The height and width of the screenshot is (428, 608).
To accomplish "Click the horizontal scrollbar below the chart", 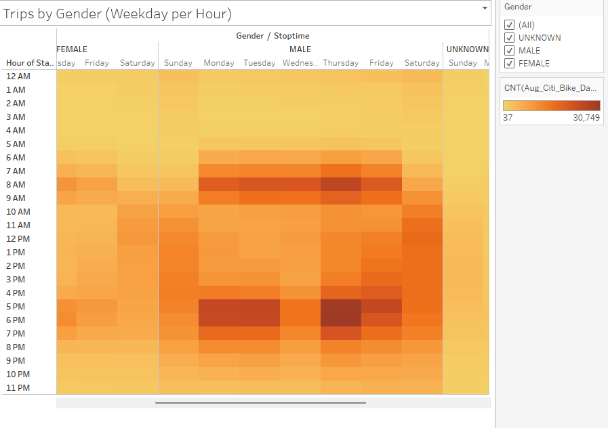I will click(x=261, y=403).
